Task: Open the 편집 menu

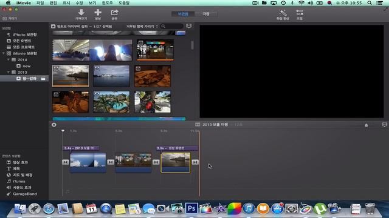Action: [53, 3]
